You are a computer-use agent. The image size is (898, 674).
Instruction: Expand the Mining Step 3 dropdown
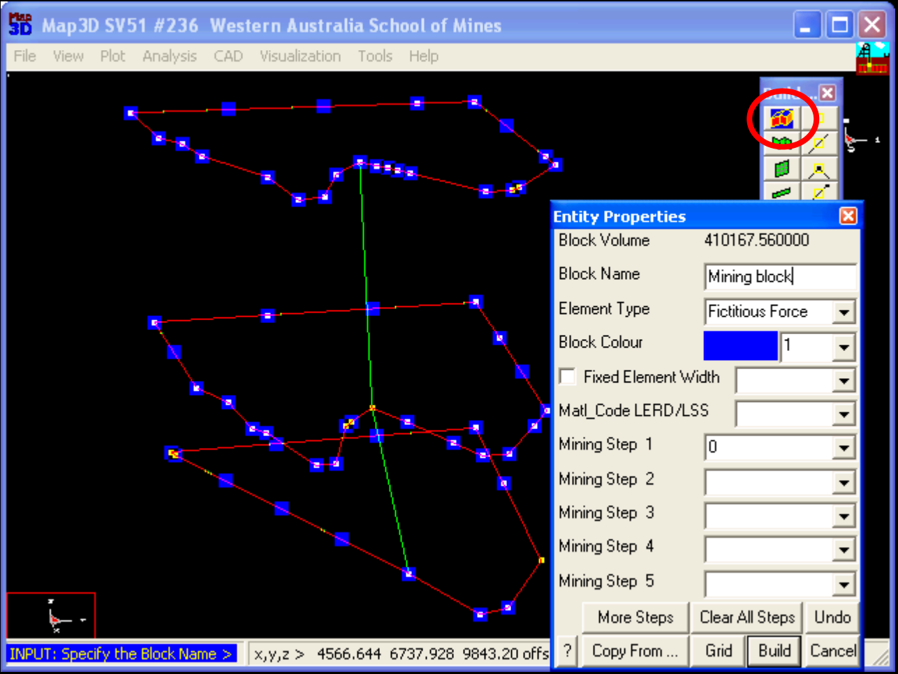point(844,516)
